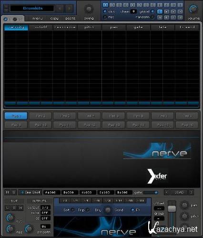The width and height of the screenshot is (203, 238).
Task: Open the One Shot mode dropdown
Action: coord(30,192)
